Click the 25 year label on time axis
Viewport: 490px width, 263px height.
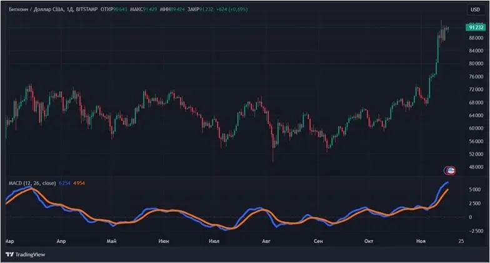coord(461,240)
